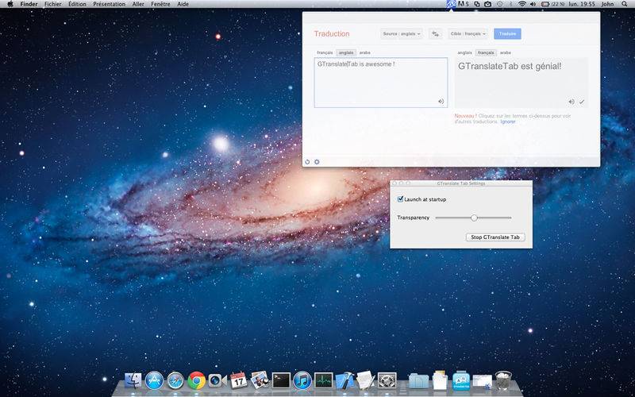Click the volume icon in menu bar
This screenshot has width=635, height=397.
[533, 4]
